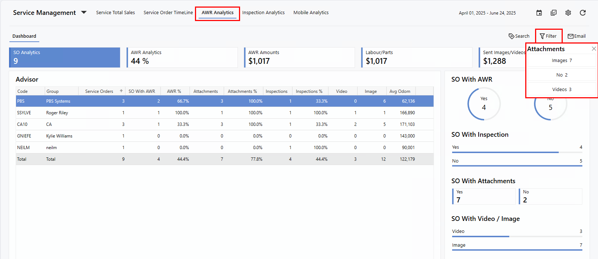
Task: Expand the Service Management dropdown
Action: [84, 12]
